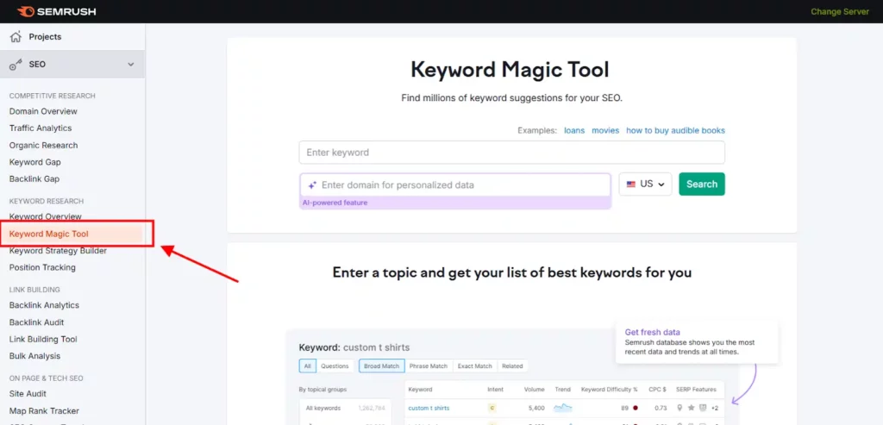Open Map Rank Tracker
The image size is (883, 425).
44,411
